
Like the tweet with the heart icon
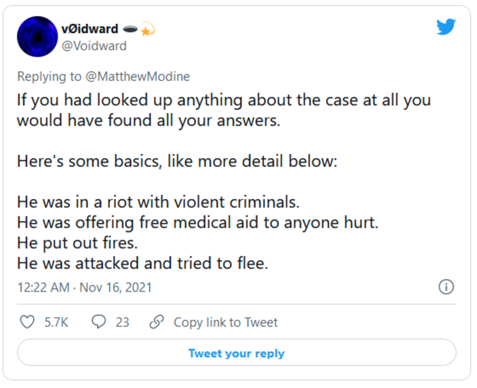point(27,322)
